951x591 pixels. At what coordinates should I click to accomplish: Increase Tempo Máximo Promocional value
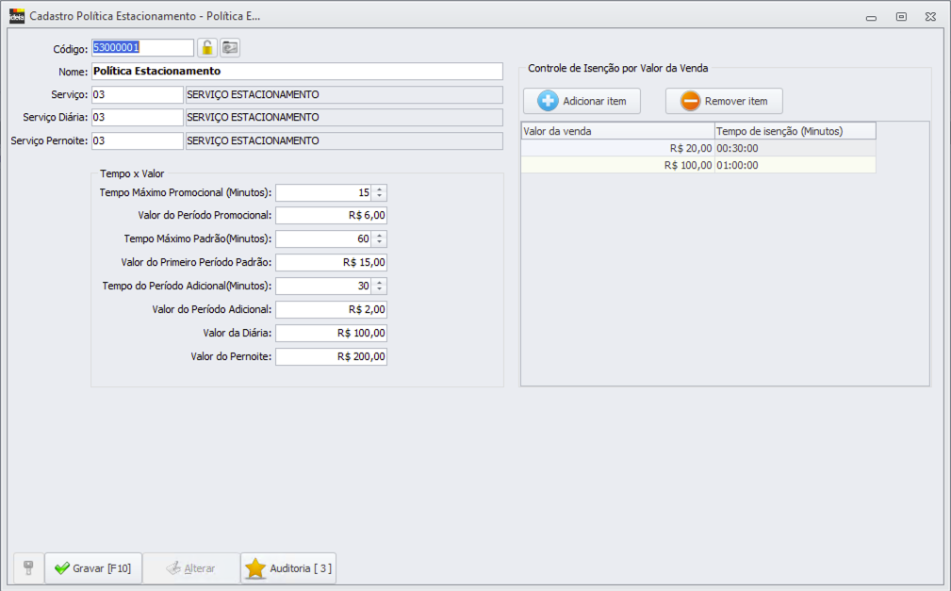point(379,189)
